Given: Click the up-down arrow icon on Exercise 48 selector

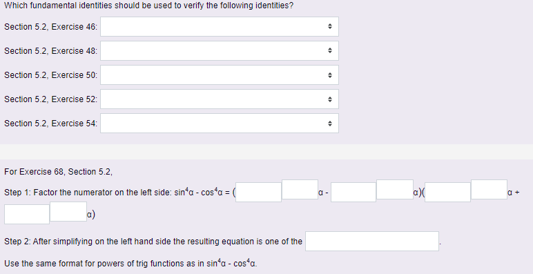Looking at the screenshot, I should pyautogui.click(x=329, y=50).
